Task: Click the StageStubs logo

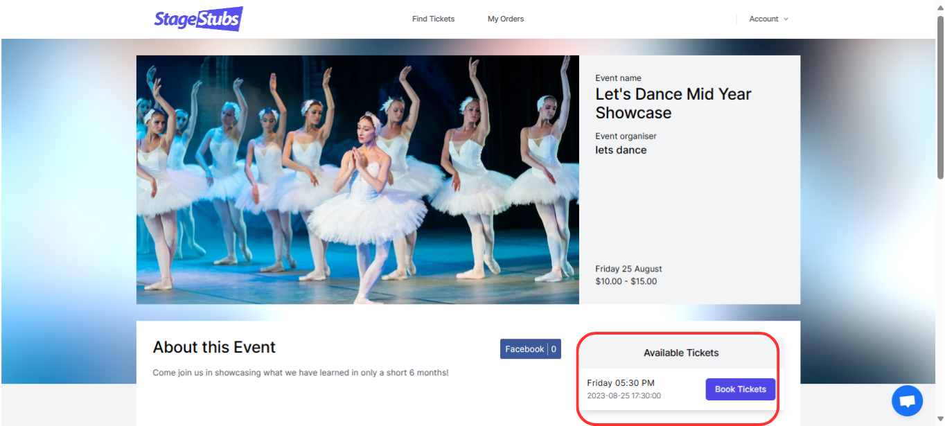Action: pyautogui.click(x=198, y=19)
